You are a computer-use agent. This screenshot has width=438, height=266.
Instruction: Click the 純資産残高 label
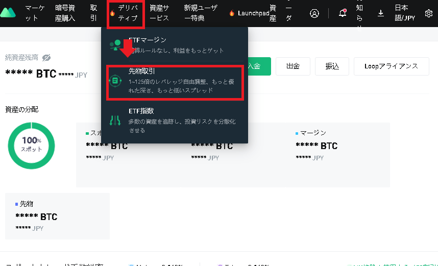pyautogui.click(x=21, y=58)
